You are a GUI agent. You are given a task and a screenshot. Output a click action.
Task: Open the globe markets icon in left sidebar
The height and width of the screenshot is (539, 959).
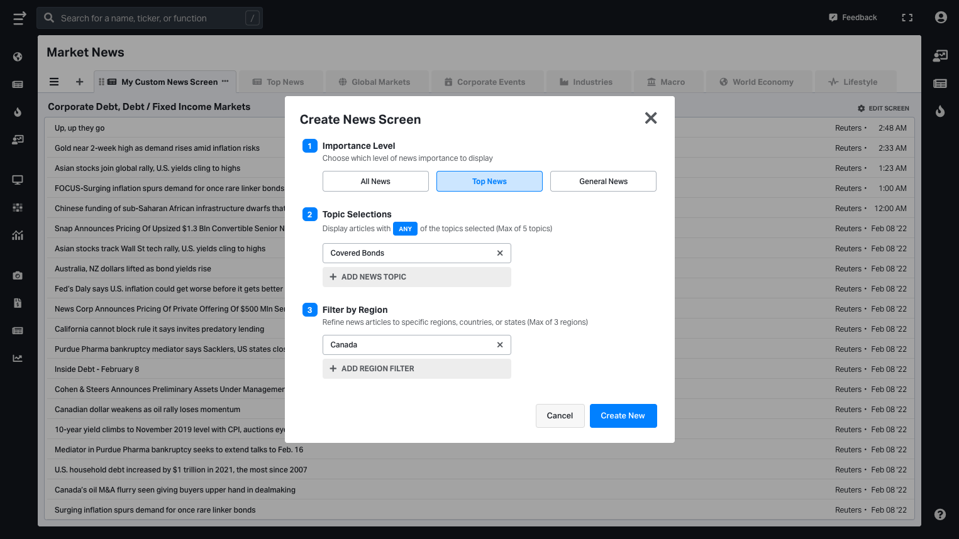(x=18, y=57)
